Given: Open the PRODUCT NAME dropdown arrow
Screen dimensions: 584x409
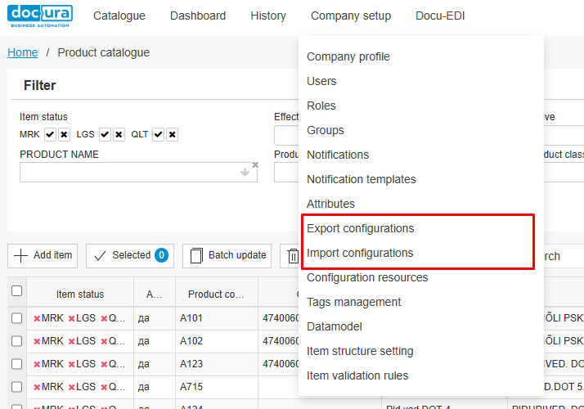Looking at the screenshot, I should tap(244, 172).
